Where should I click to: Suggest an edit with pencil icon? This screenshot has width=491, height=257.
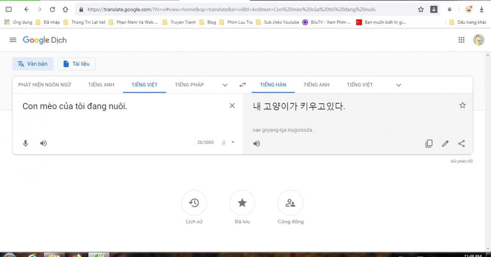point(445,143)
